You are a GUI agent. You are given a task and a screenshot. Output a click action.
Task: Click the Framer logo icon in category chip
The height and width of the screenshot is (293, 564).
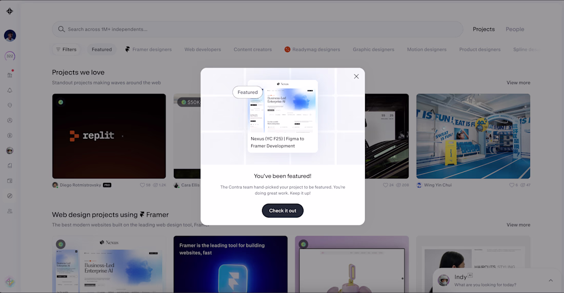[127, 49]
